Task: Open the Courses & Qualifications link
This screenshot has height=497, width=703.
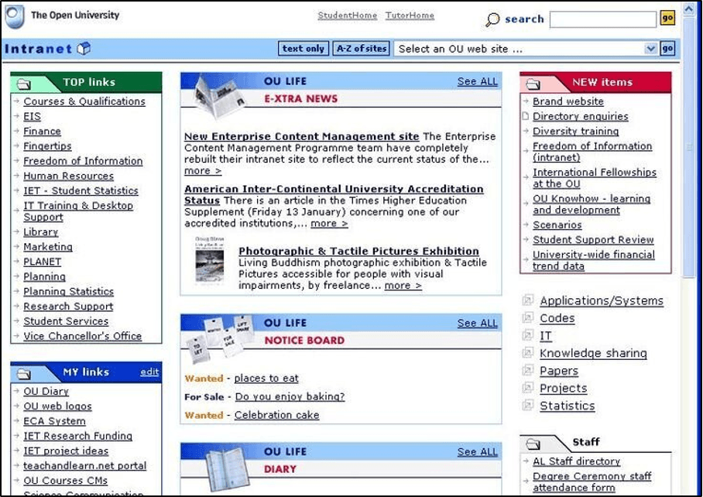Action: pyautogui.click(x=84, y=101)
